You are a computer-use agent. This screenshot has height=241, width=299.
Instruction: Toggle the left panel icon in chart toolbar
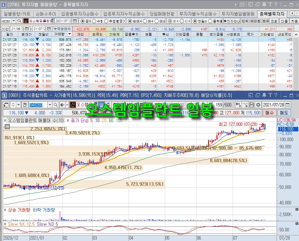(x=6, y=105)
